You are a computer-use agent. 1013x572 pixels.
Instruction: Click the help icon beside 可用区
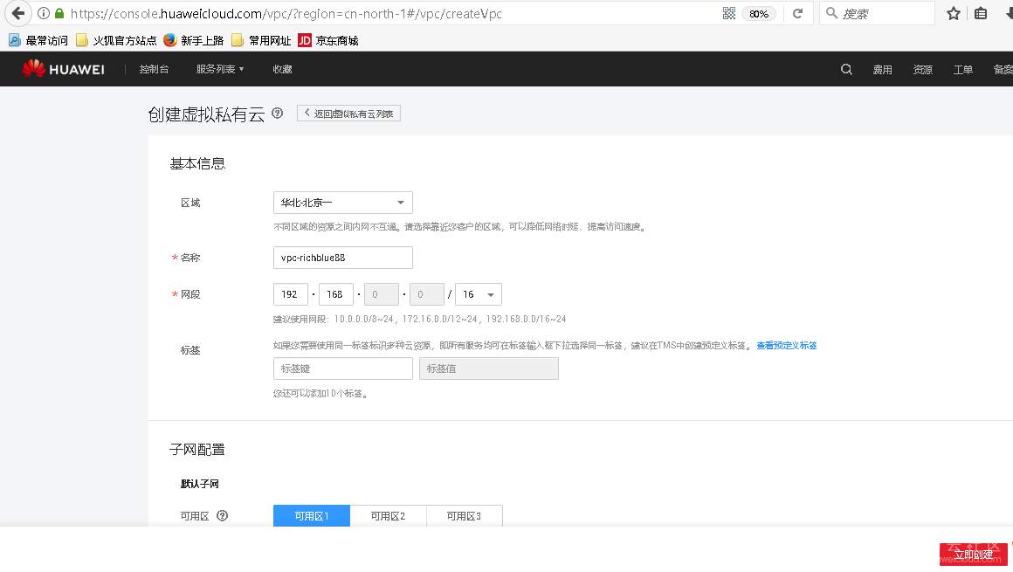pos(222,515)
